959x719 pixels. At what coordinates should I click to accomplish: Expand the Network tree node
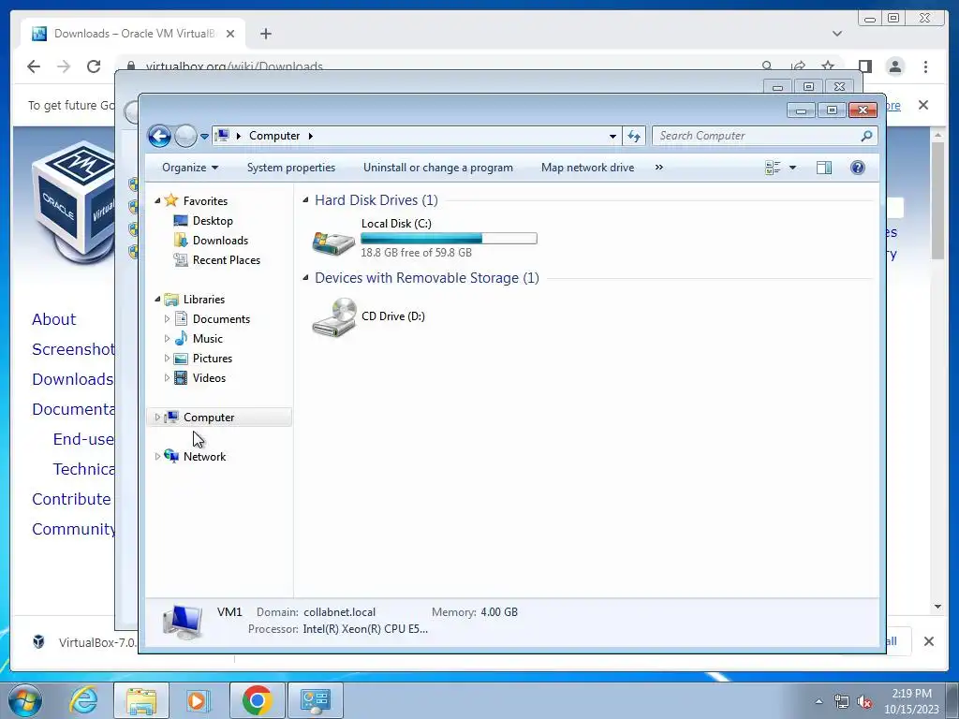point(157,456)
